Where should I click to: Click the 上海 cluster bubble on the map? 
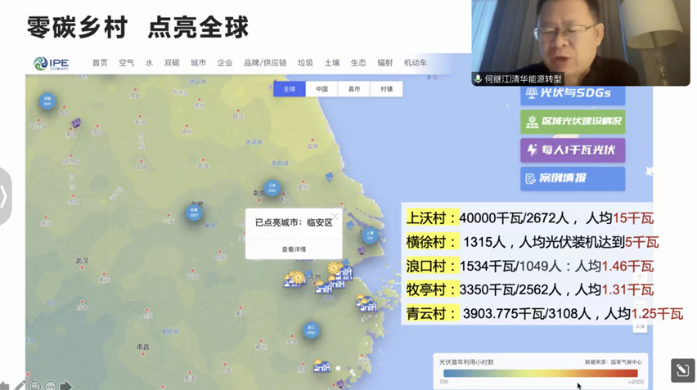(x=370, y=235)
